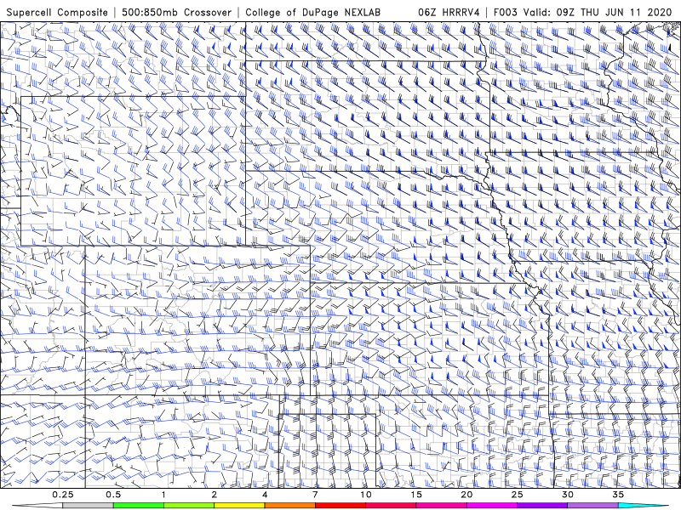Select the bright green colorbar segment
Screen dimensions: 681x510
139,506
